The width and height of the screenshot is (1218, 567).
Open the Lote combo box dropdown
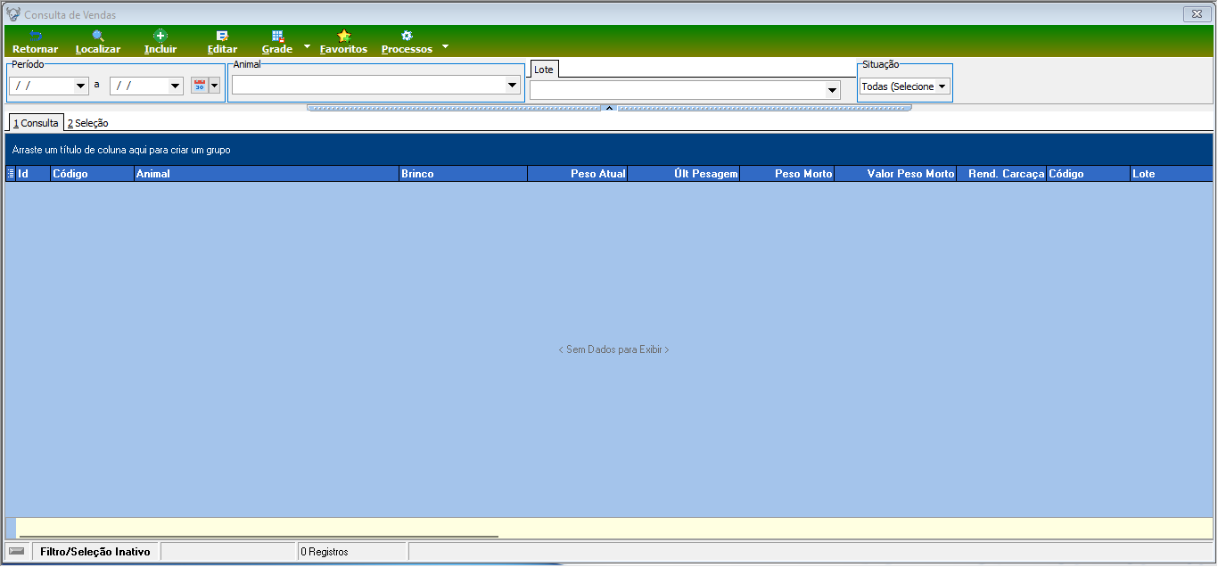[833, 90]
